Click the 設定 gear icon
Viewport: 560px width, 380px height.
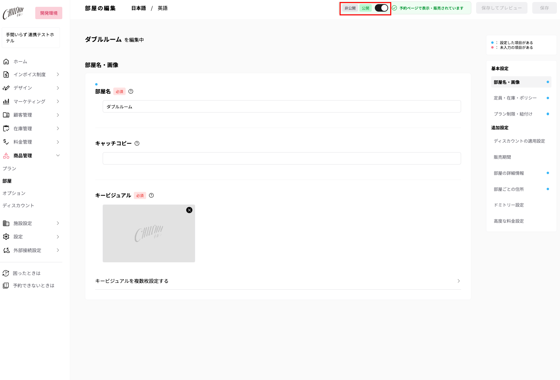pyautogui.click(x=6, y=237)
